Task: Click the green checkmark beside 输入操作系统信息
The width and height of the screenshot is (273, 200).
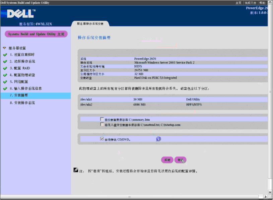Action: click(5, 89)
